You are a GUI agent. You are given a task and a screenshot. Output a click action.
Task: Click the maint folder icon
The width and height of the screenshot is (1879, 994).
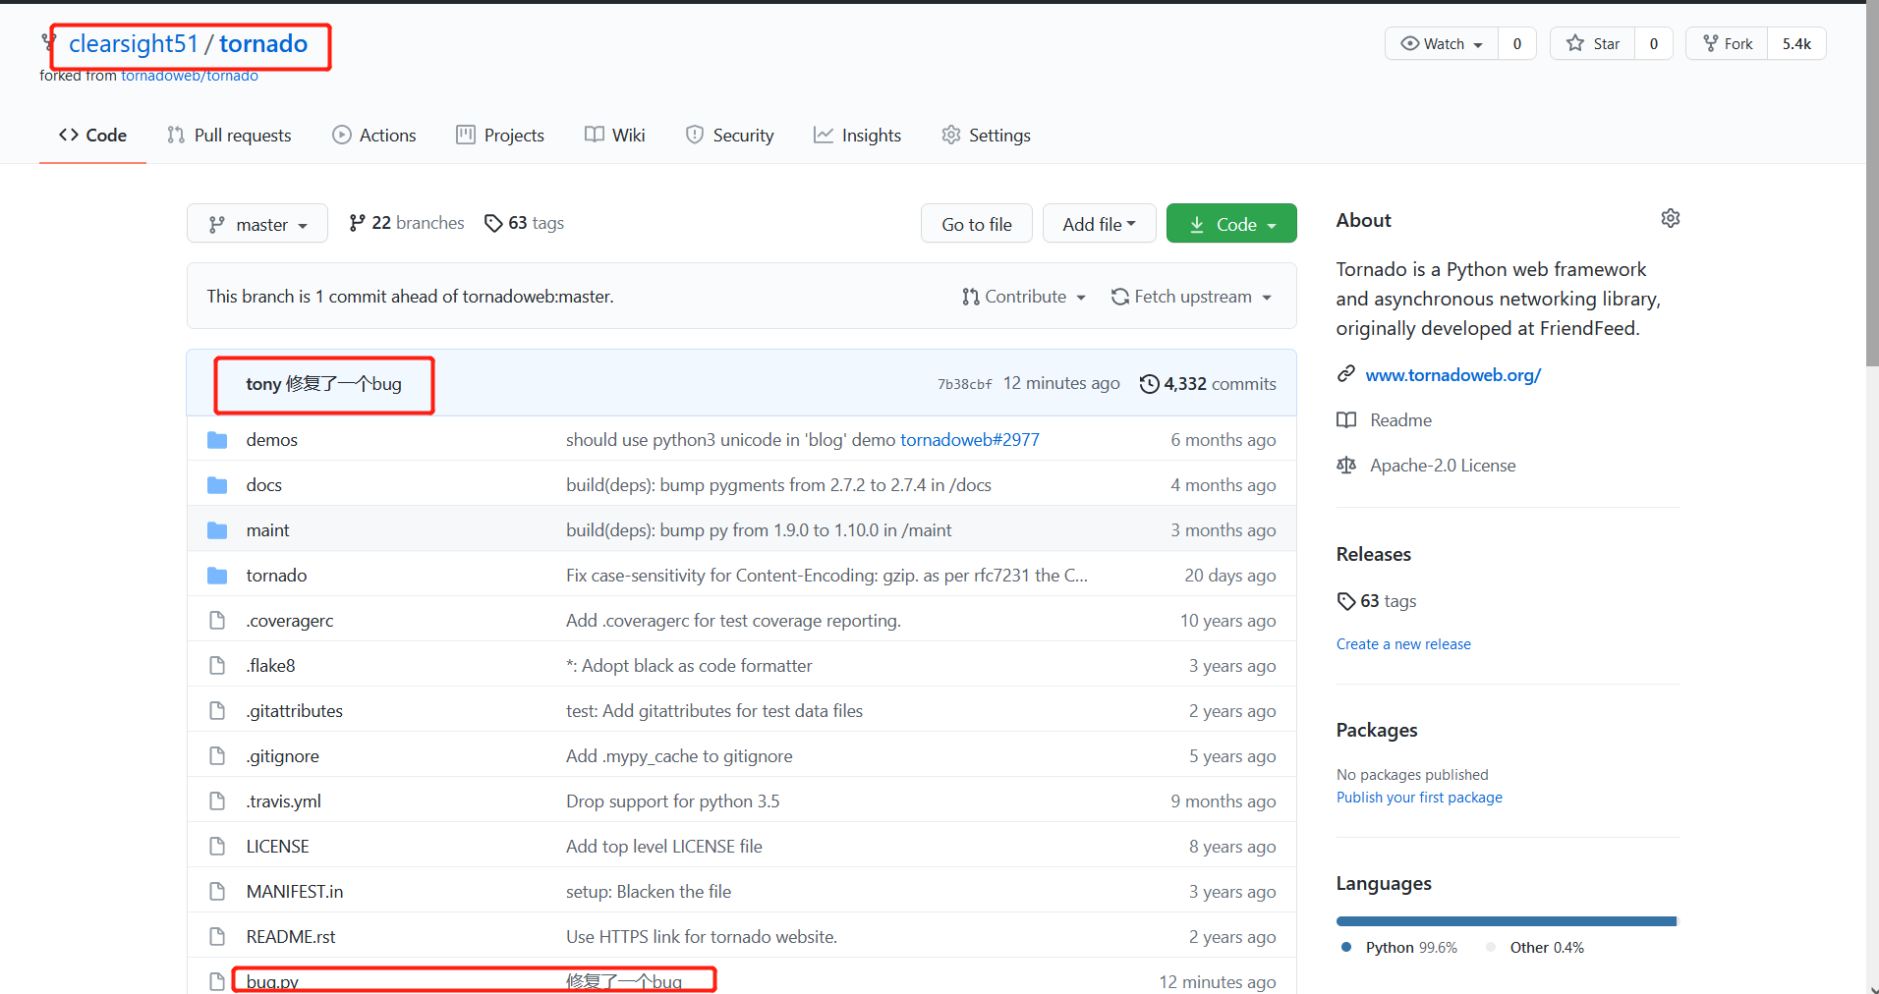tap(217, 530)
